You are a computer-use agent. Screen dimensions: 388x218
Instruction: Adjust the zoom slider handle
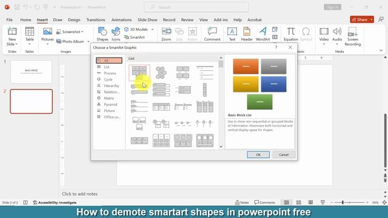pos(343,202)
